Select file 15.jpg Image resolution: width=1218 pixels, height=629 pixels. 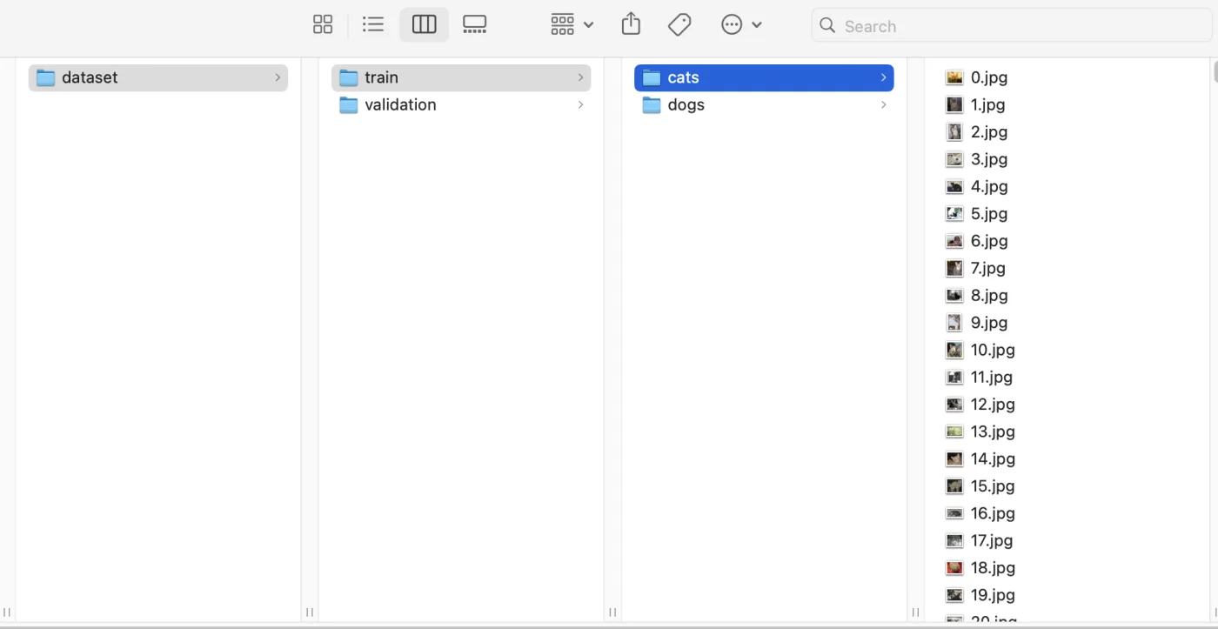tap(993, 486)
